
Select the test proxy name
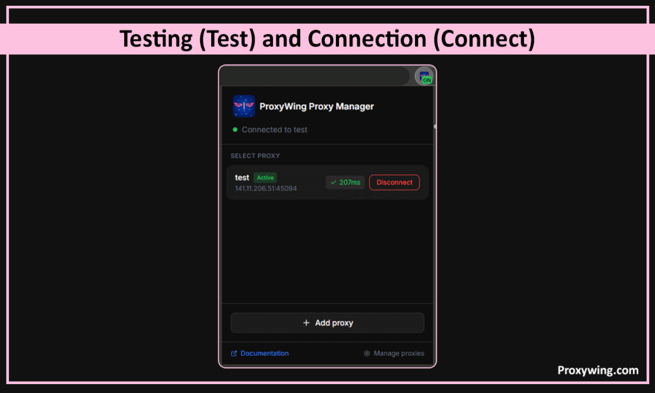coord(242,177)
